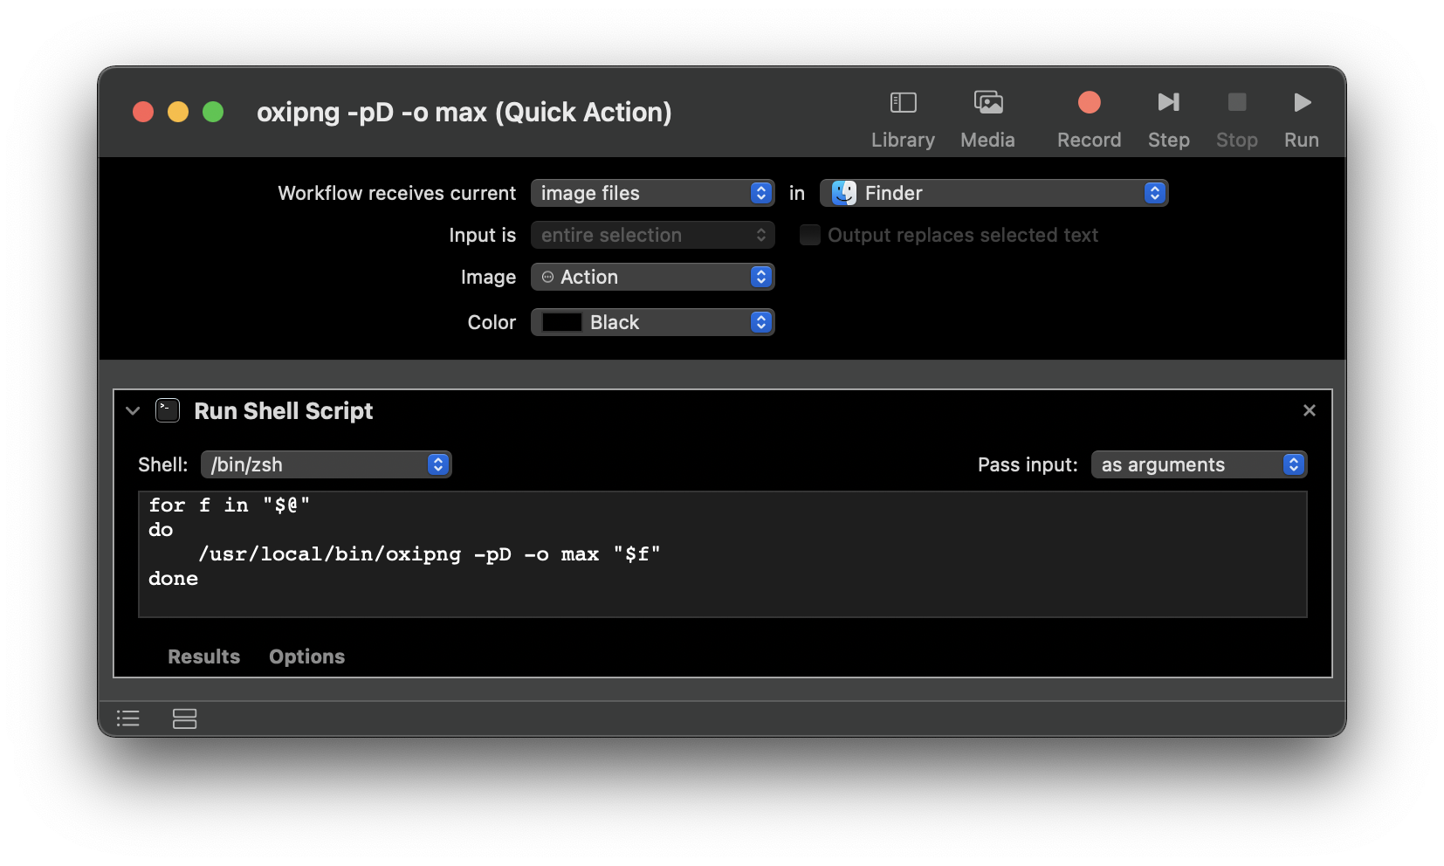
Task: Toggle the variables view icon
Action: (184, 718)
